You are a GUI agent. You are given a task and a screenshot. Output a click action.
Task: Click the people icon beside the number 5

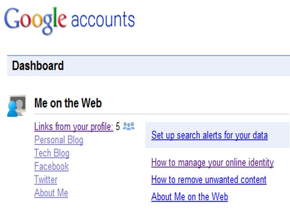coord(129,126)
